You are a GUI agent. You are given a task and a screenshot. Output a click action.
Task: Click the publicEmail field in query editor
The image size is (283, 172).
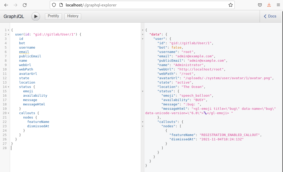pos(30,56)
